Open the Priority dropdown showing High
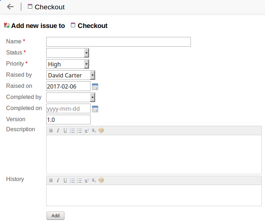Image resolution: width=265 pixels, height=223 pixels. pyautogui.click(x=86, y=64)
